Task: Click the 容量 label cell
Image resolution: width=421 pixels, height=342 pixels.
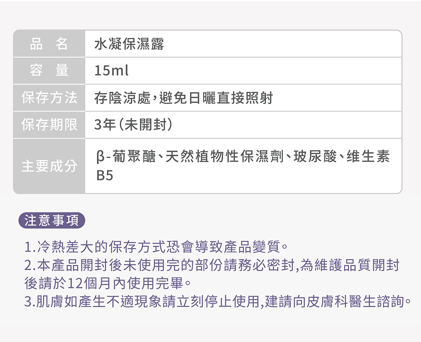Action: point(49,71)
